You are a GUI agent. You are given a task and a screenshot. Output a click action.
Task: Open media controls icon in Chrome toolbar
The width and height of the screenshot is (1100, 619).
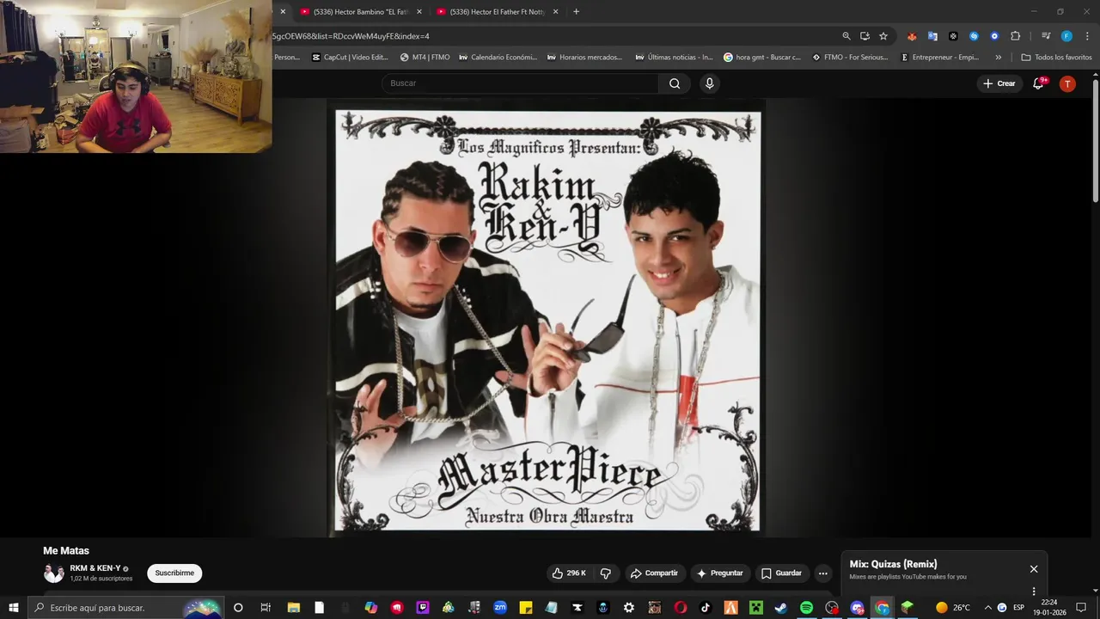[1046, 36]
